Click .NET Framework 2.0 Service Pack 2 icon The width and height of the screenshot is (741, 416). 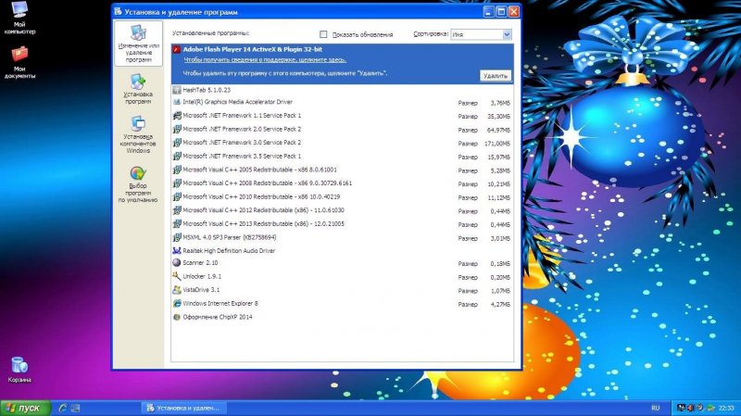coord(177,129)
